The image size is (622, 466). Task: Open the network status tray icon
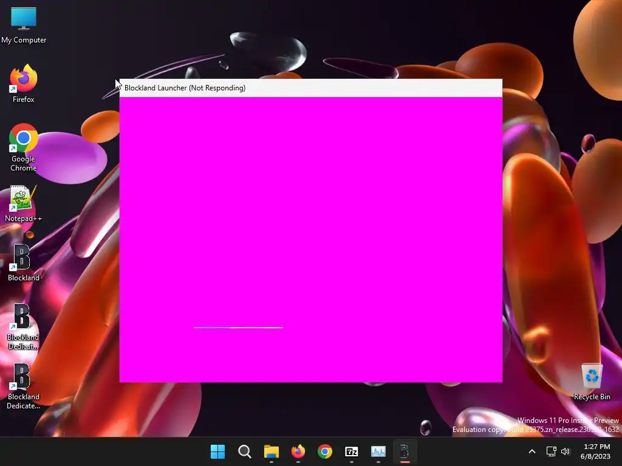click(552, 451)
